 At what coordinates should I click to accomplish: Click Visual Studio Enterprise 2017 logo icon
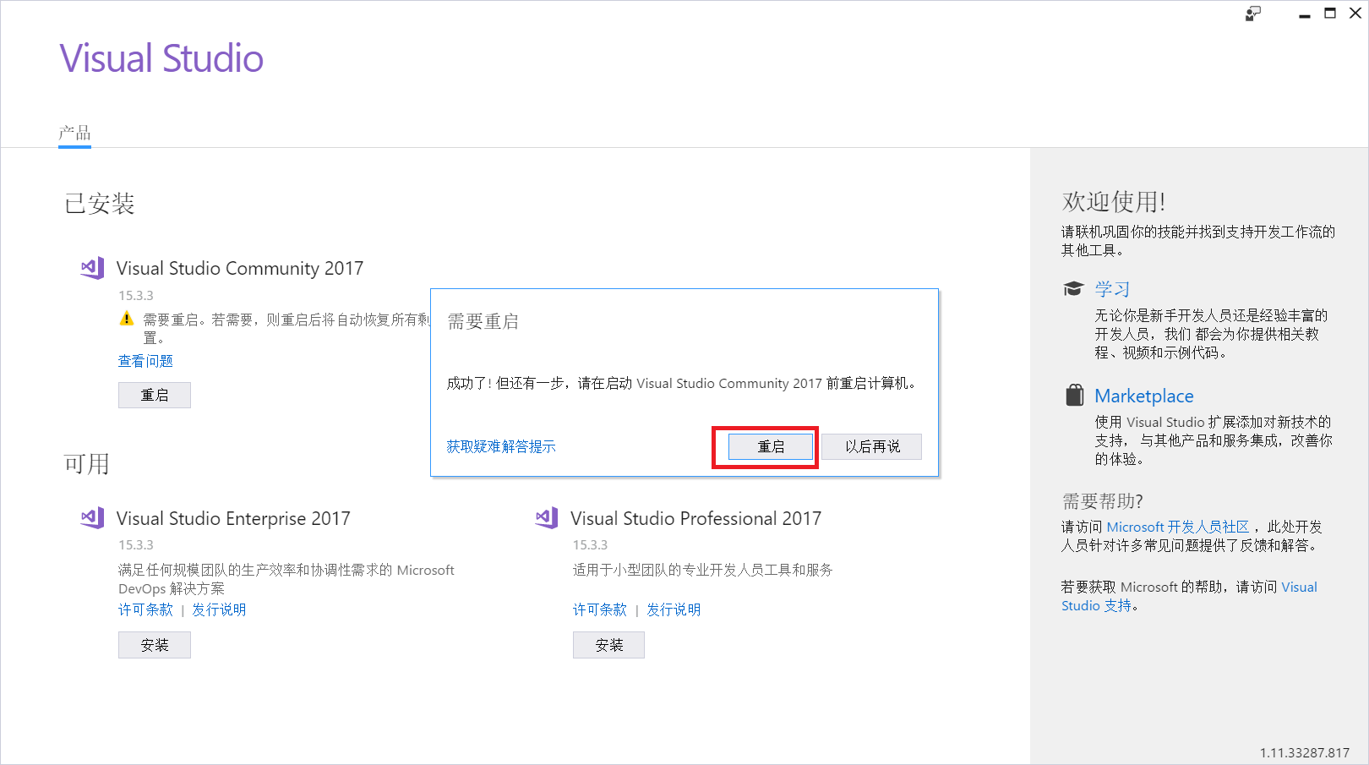coord(93,518)
